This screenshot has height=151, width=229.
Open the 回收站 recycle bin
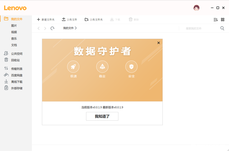[15, 60]
